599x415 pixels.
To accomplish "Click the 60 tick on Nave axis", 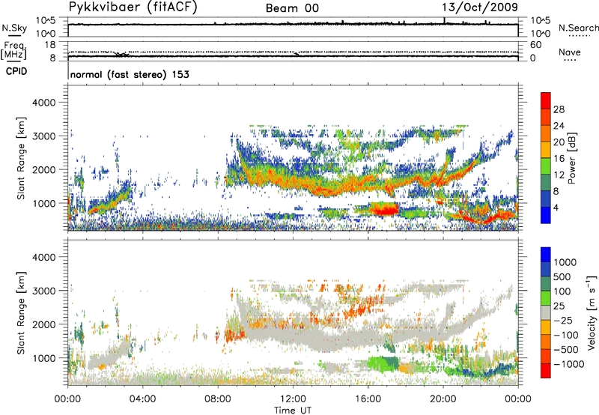I will point(535,45).
